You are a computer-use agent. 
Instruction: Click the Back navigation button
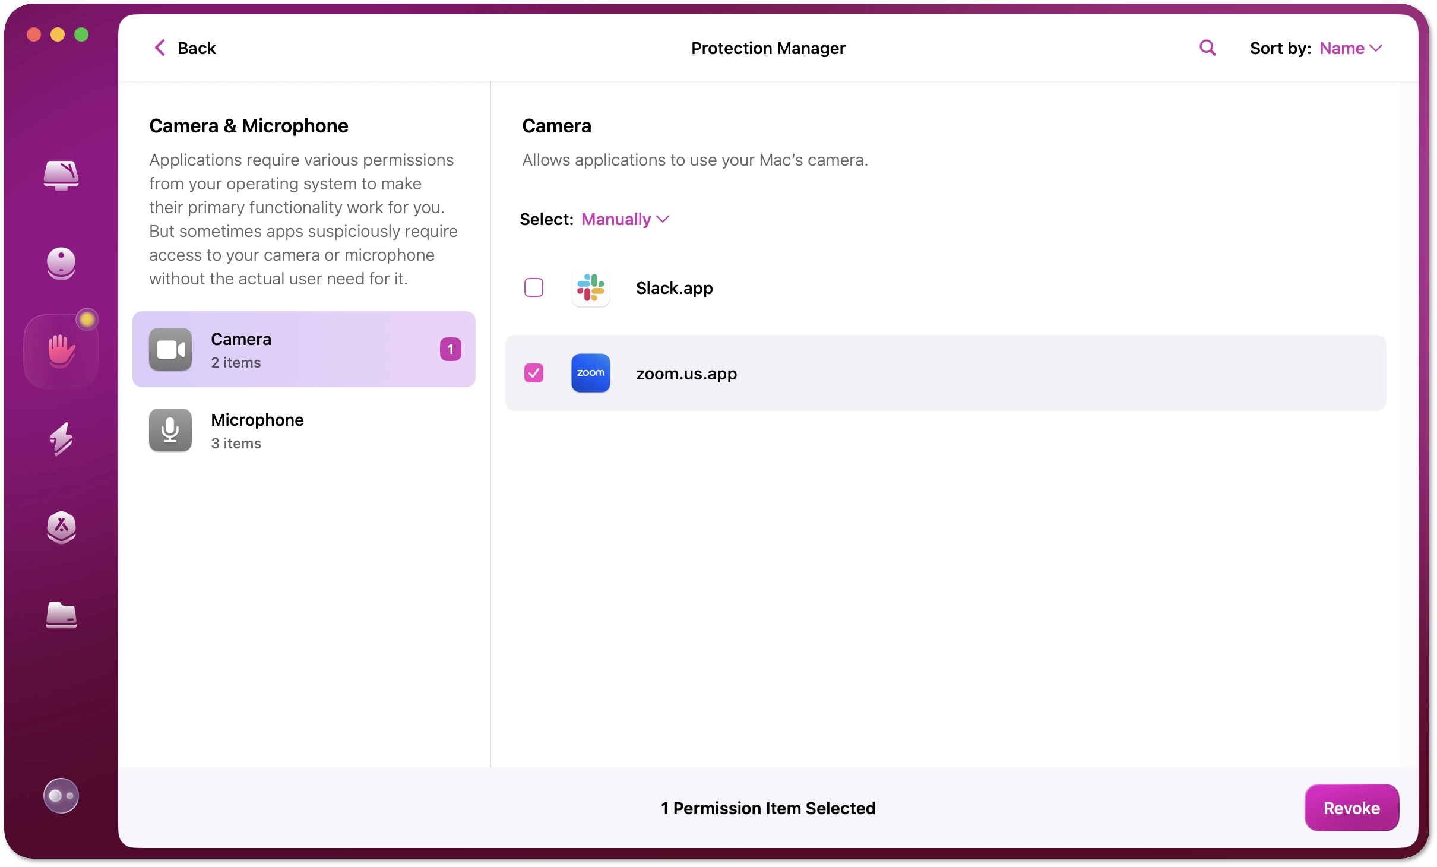(185, 48)
